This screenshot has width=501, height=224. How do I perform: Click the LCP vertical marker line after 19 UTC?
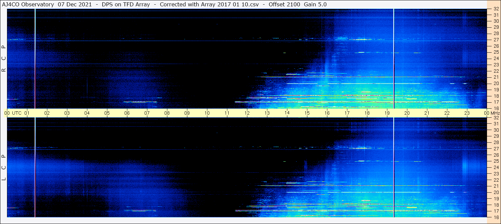394,167
